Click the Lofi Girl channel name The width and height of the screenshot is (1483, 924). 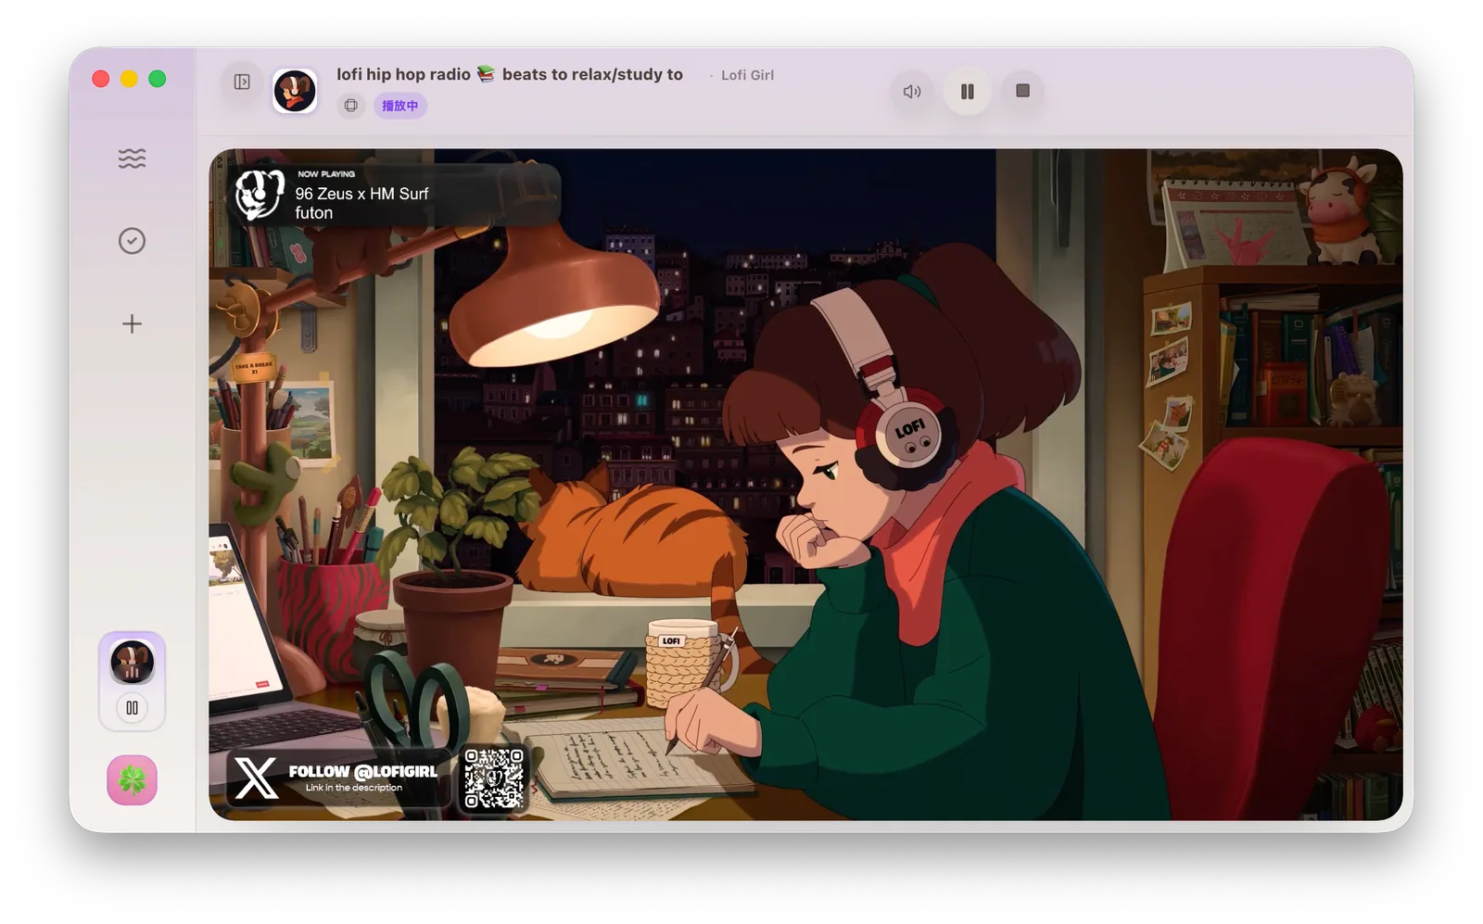coord(747,75)
